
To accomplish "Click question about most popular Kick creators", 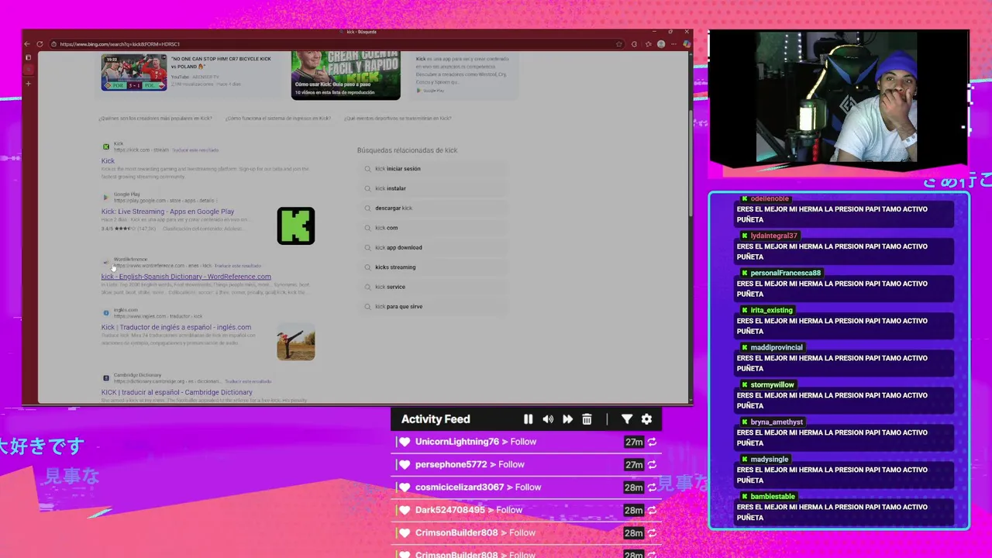I will [155, 119].
